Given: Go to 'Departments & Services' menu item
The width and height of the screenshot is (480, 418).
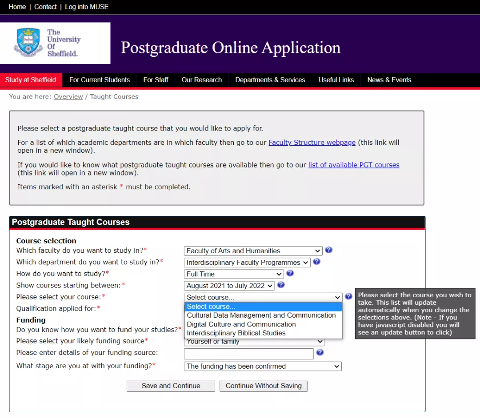Looking at the screenshot, I should click(x=270, y=80).
